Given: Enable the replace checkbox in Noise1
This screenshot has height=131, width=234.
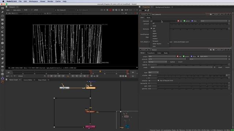Looking at the screenshot, I should click(169, 62).
